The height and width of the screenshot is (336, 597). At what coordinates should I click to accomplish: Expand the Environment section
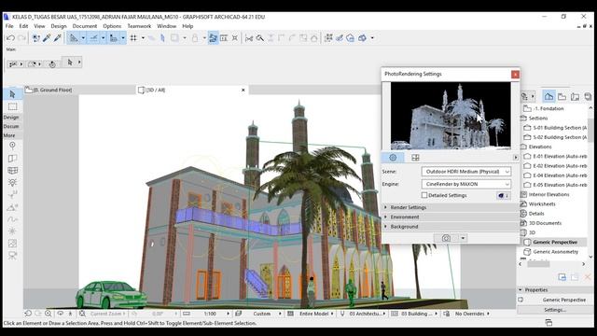point(450,217)
